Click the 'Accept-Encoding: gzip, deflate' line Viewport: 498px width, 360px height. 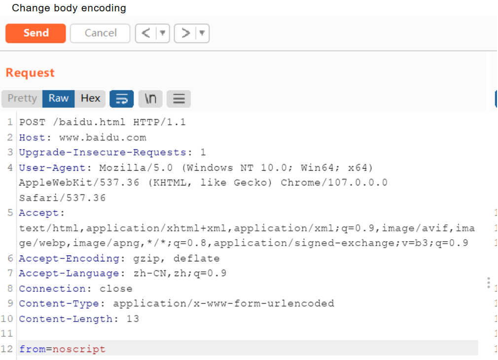[119, 258]
